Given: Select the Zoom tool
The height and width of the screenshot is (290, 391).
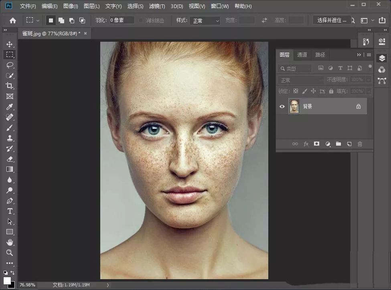Looking at the screenshot, I should point(10,253).
